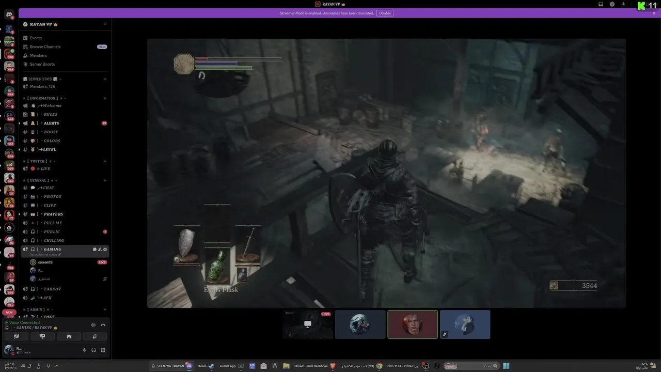The width and height of the screenshot is (661, 372).
Task: Select the LIVE stream thumbnail tile
Action: [308, 324]
